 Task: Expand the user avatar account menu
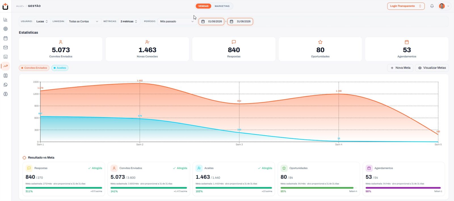(444, 6)
